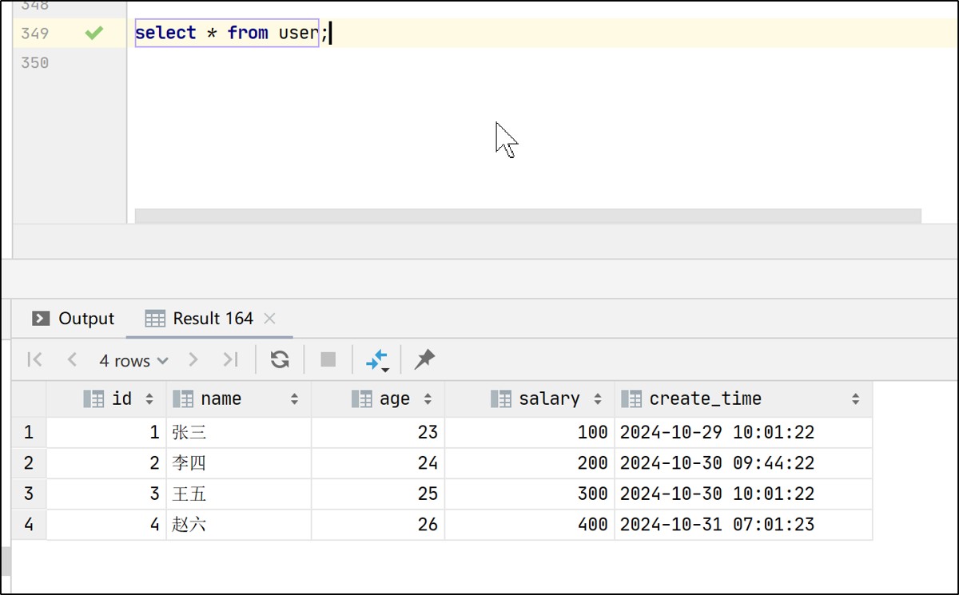Sort by the id column header

[x=121, y=399]
